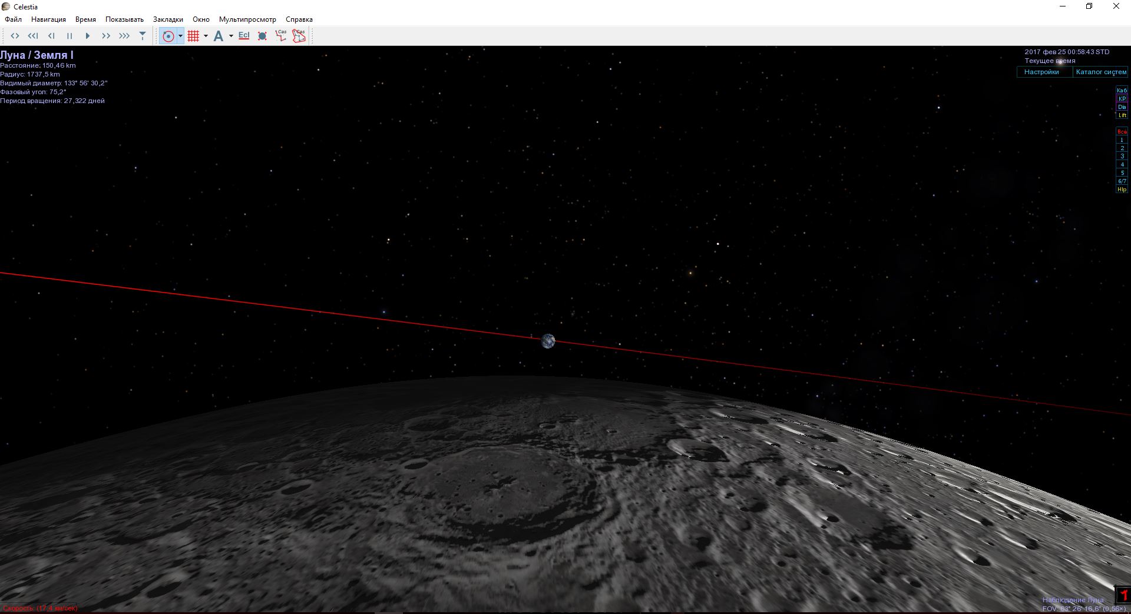Minimize the Celestia window
This screenshot has width=1131, height=614.
point(1063,6)
